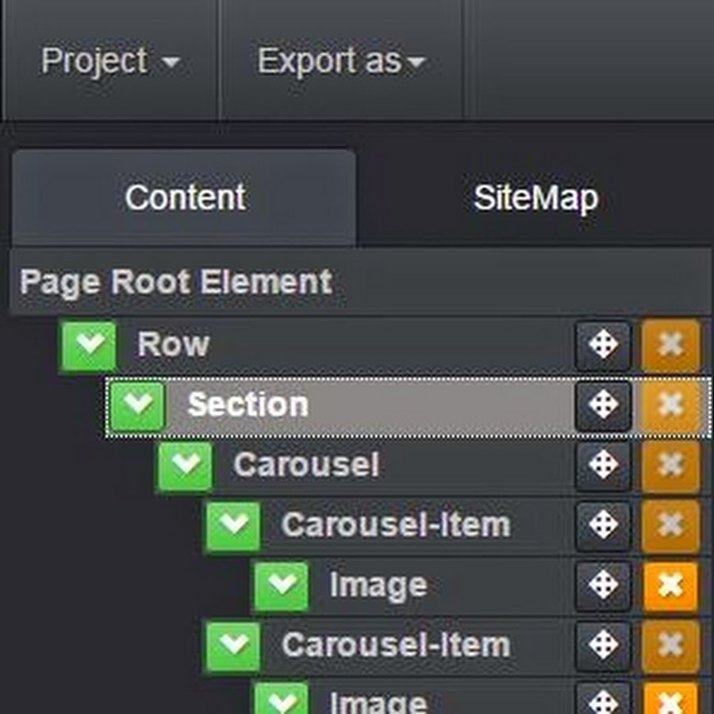Switch to the SiteMap tab

click(535, 198)
